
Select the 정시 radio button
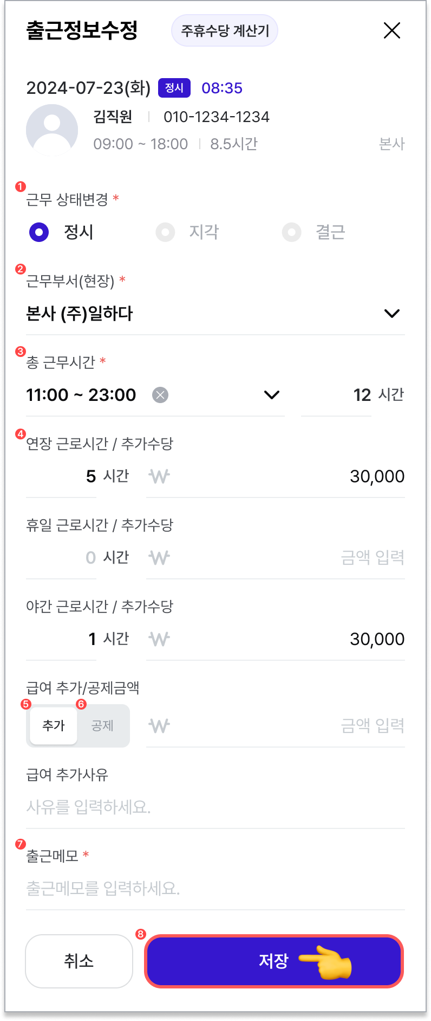39,232
